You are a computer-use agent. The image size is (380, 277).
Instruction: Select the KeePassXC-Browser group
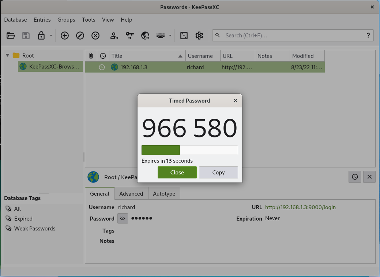[50, 67]
